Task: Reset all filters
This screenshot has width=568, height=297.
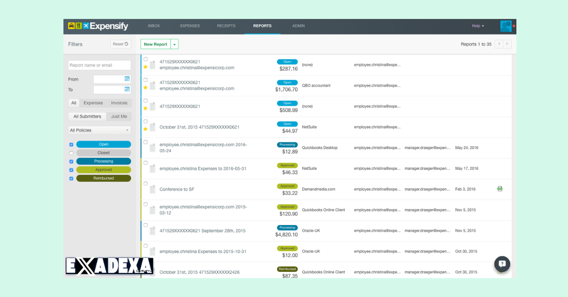Action: click(121, 44)
